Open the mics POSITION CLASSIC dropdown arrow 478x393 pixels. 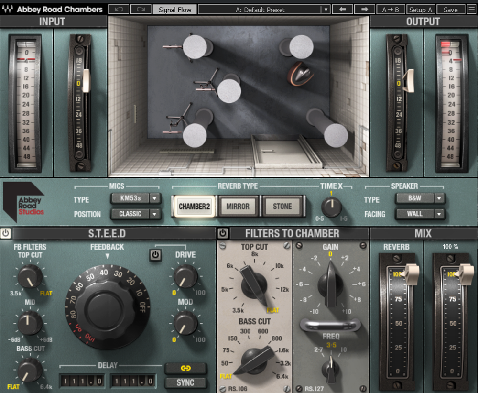[155, 214]
